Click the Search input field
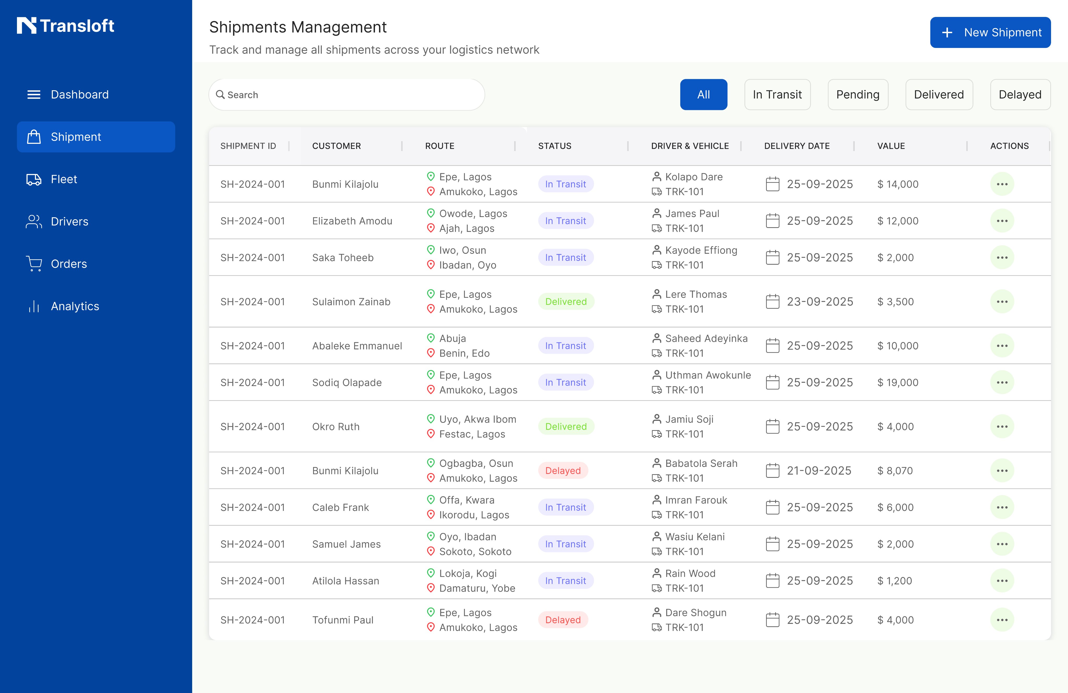The image size is (1068, 693). [350, 95]
